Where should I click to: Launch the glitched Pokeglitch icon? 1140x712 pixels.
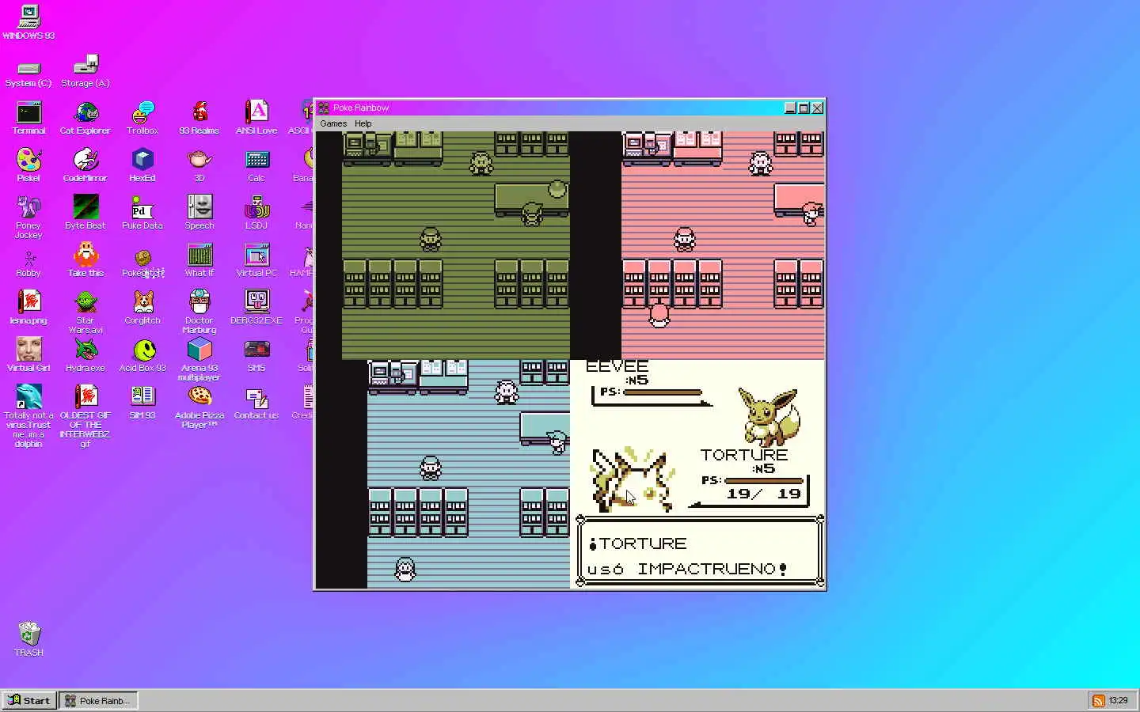[143, 263]
